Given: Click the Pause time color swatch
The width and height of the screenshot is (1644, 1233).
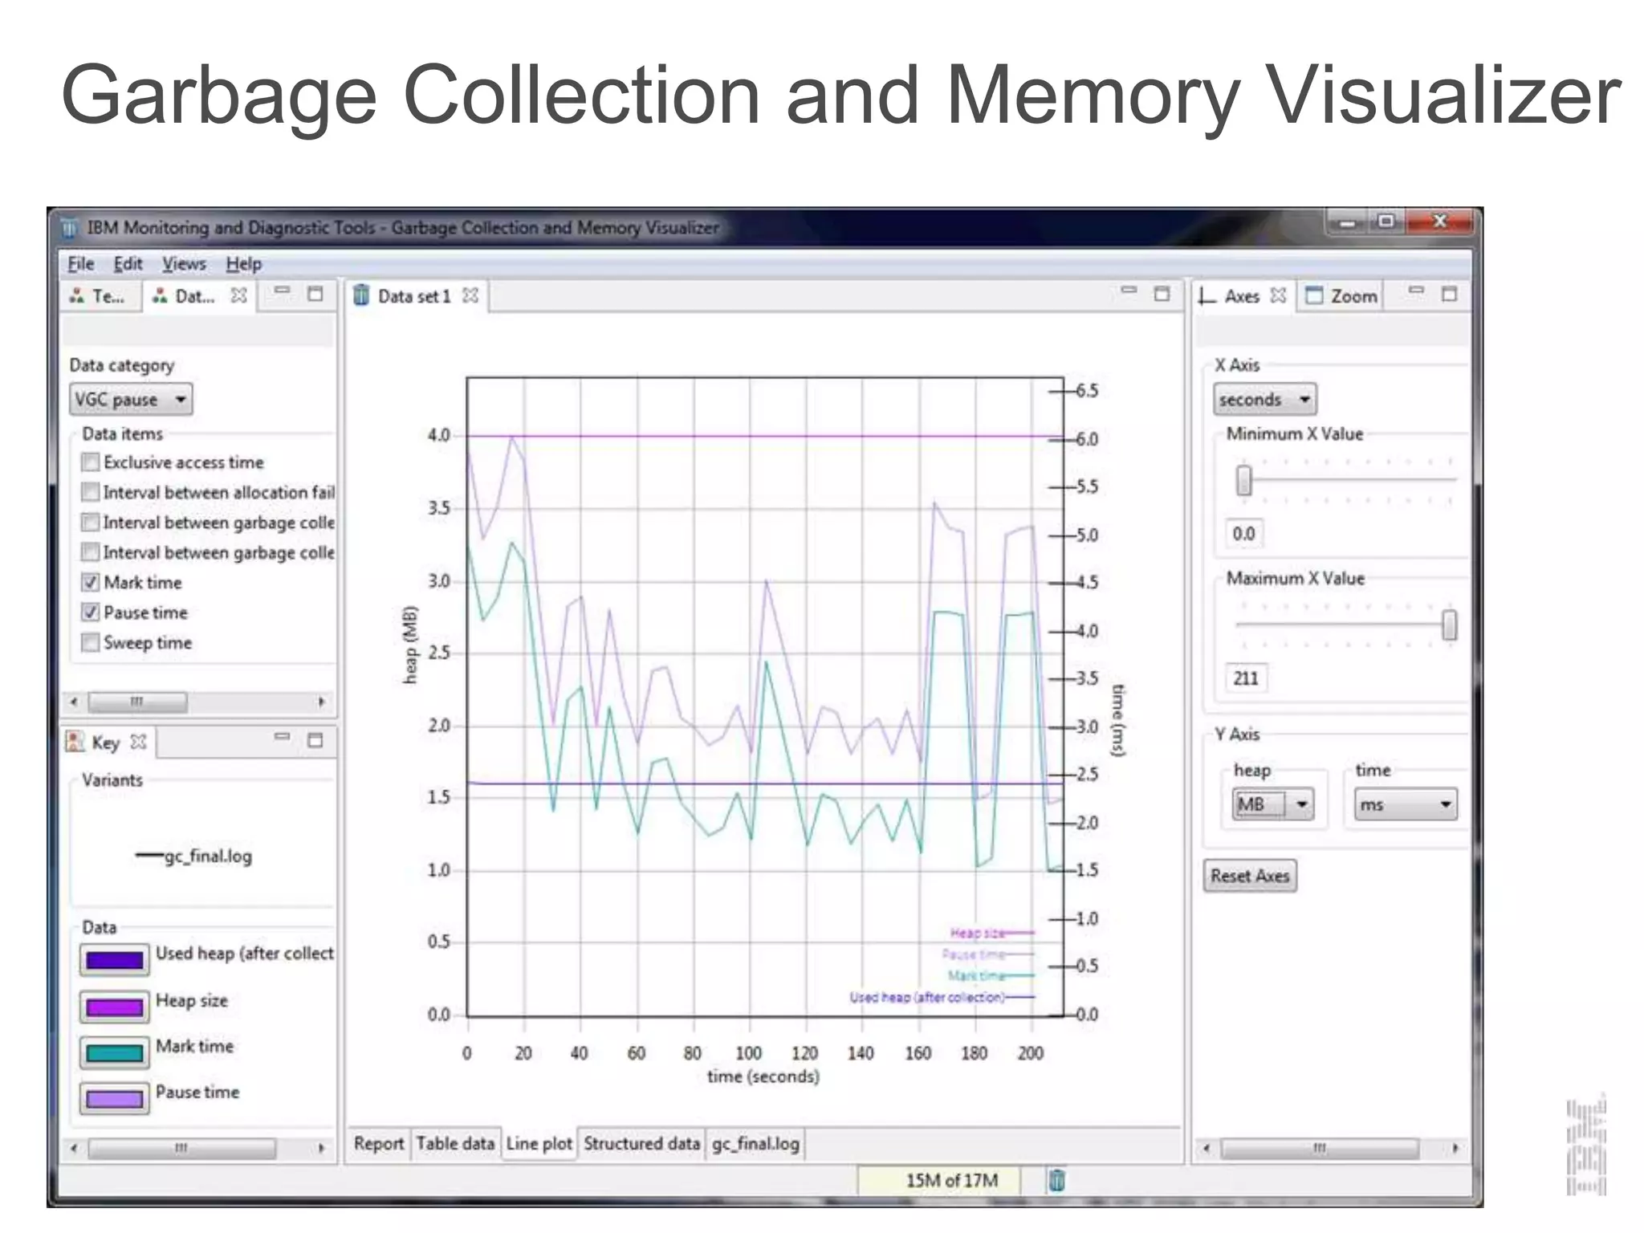Looking at the screenshot, I should (x=115, y=1098).
